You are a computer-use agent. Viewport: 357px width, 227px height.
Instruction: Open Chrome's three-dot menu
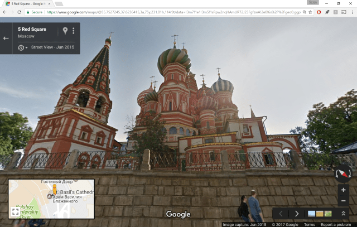click(x=351, y=12)
